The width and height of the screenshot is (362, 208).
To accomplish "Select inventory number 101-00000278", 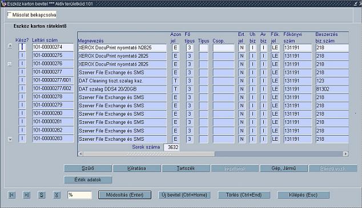I will click(x=53, y=97).
